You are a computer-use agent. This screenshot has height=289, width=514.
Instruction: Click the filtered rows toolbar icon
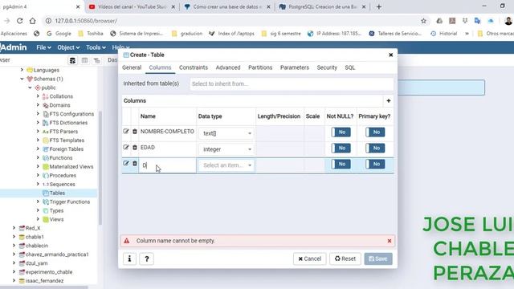pos(96,60)
